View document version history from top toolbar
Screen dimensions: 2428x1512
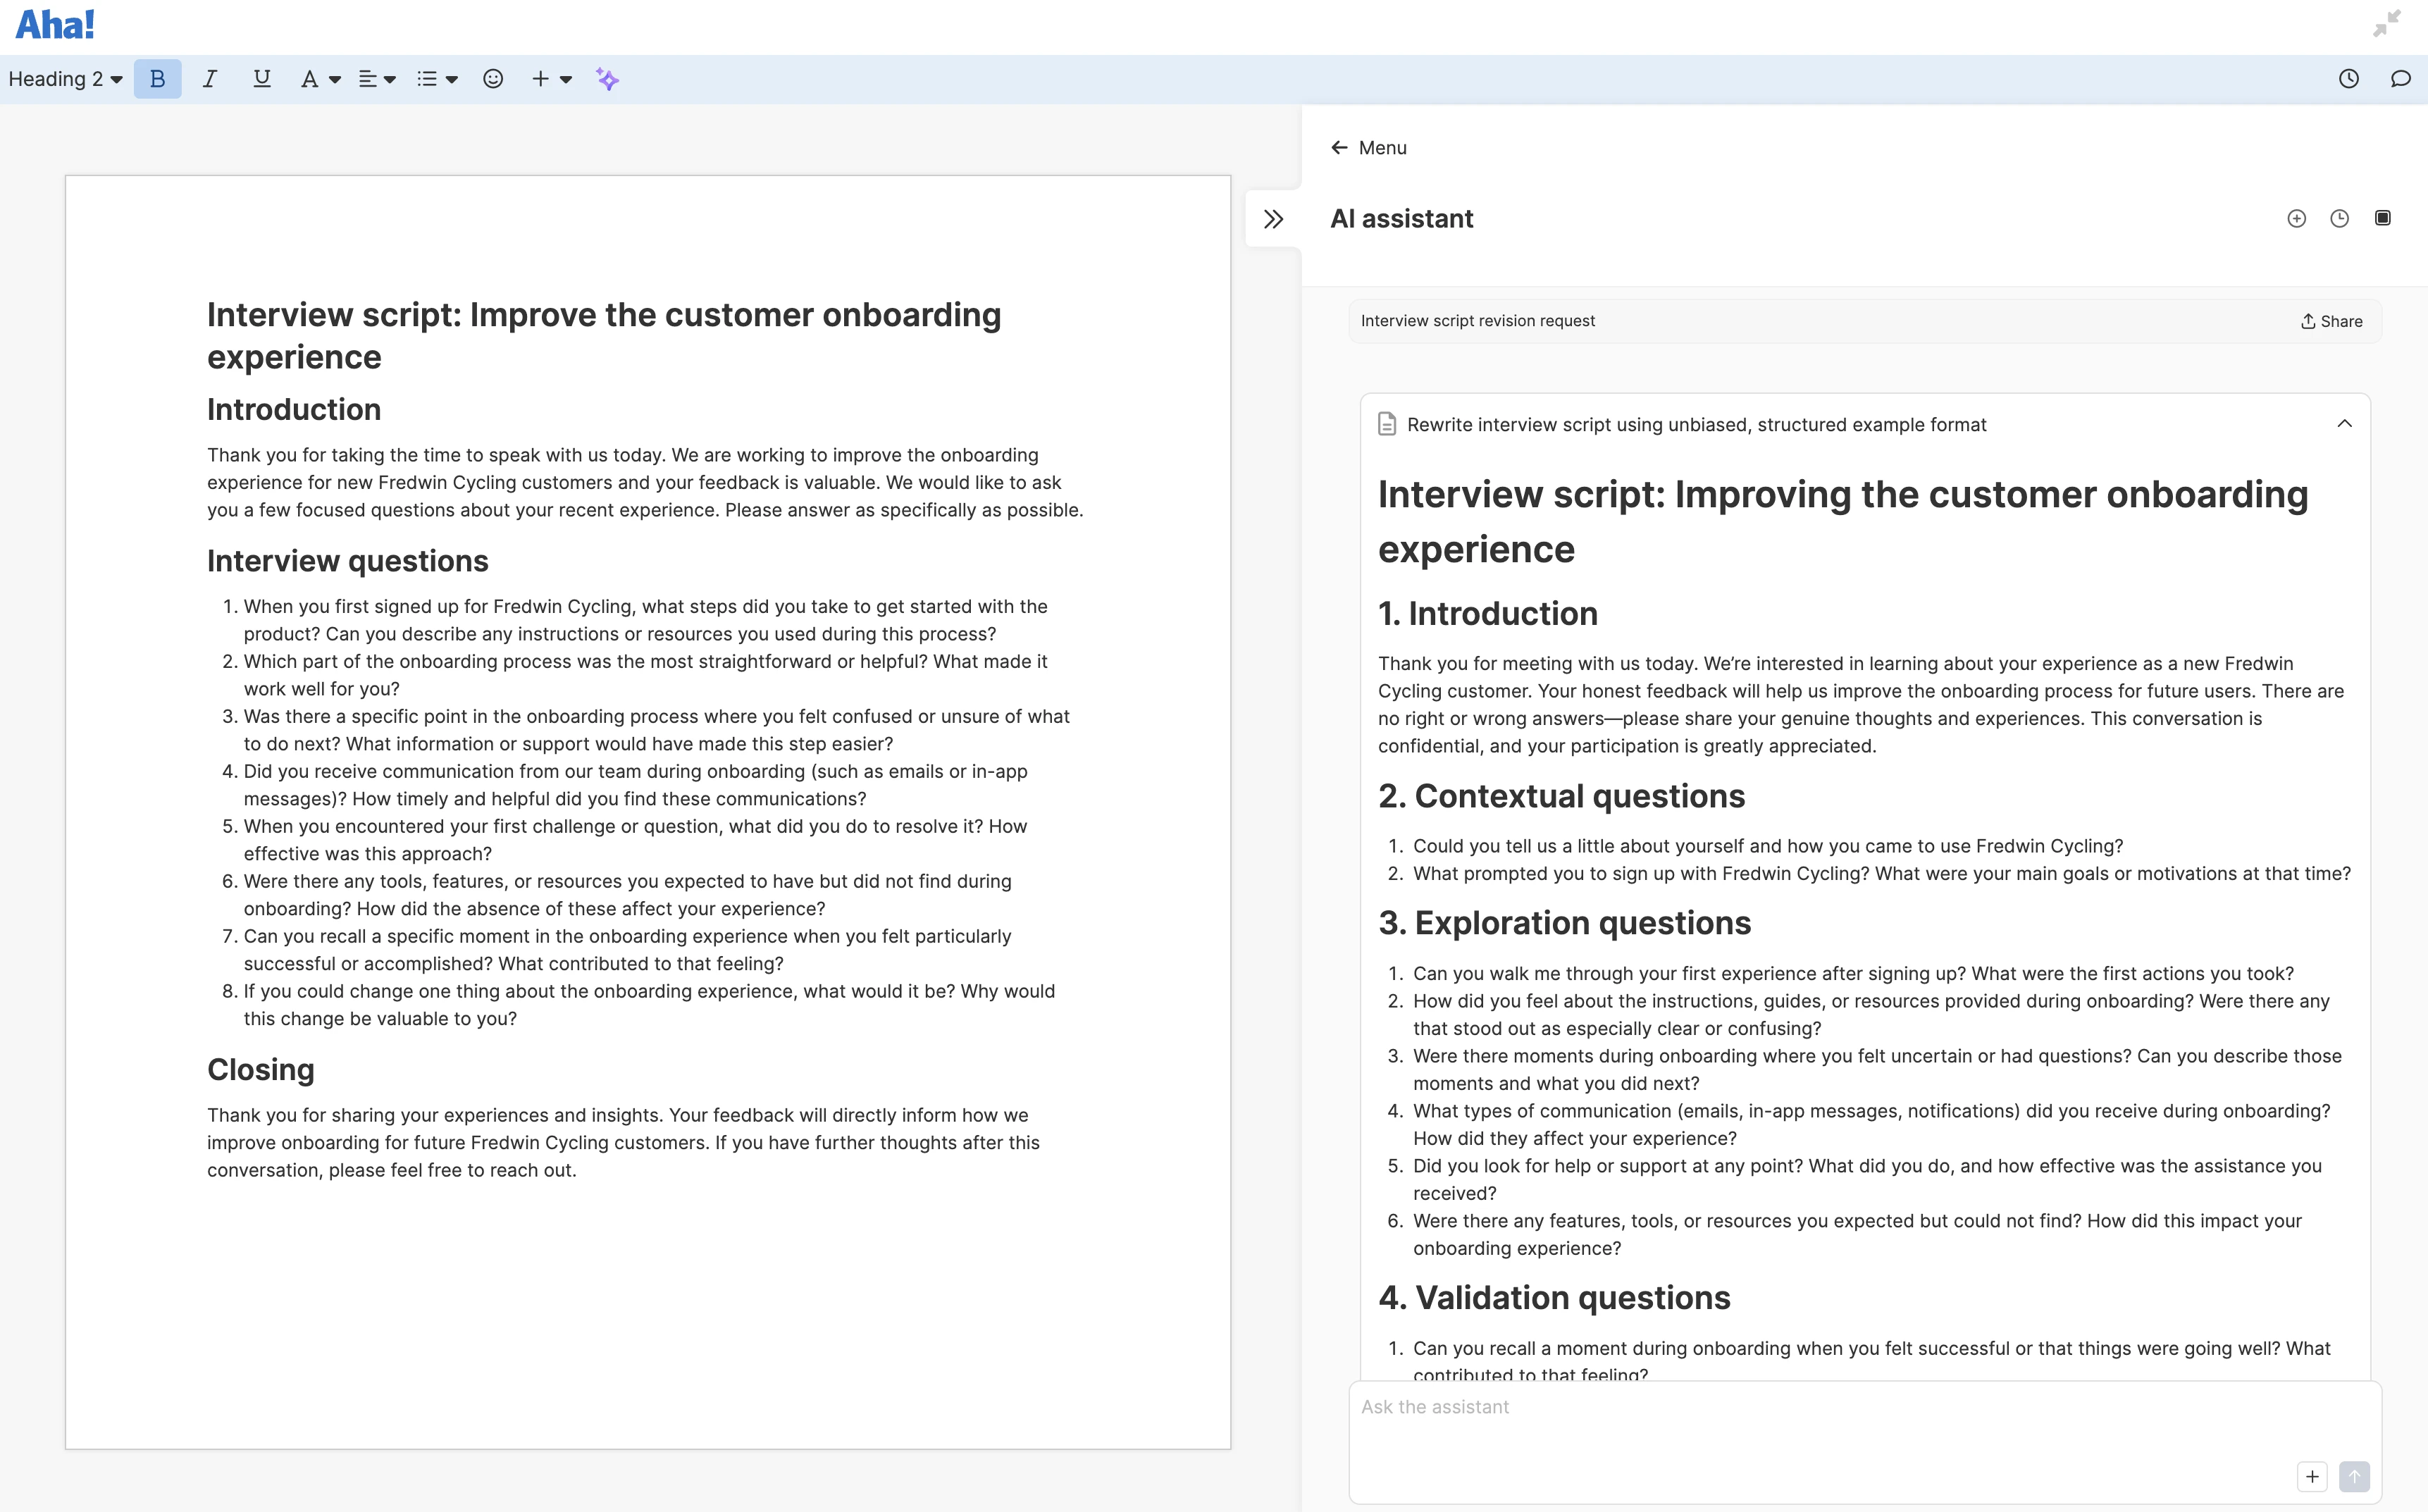pos(2349,78)
